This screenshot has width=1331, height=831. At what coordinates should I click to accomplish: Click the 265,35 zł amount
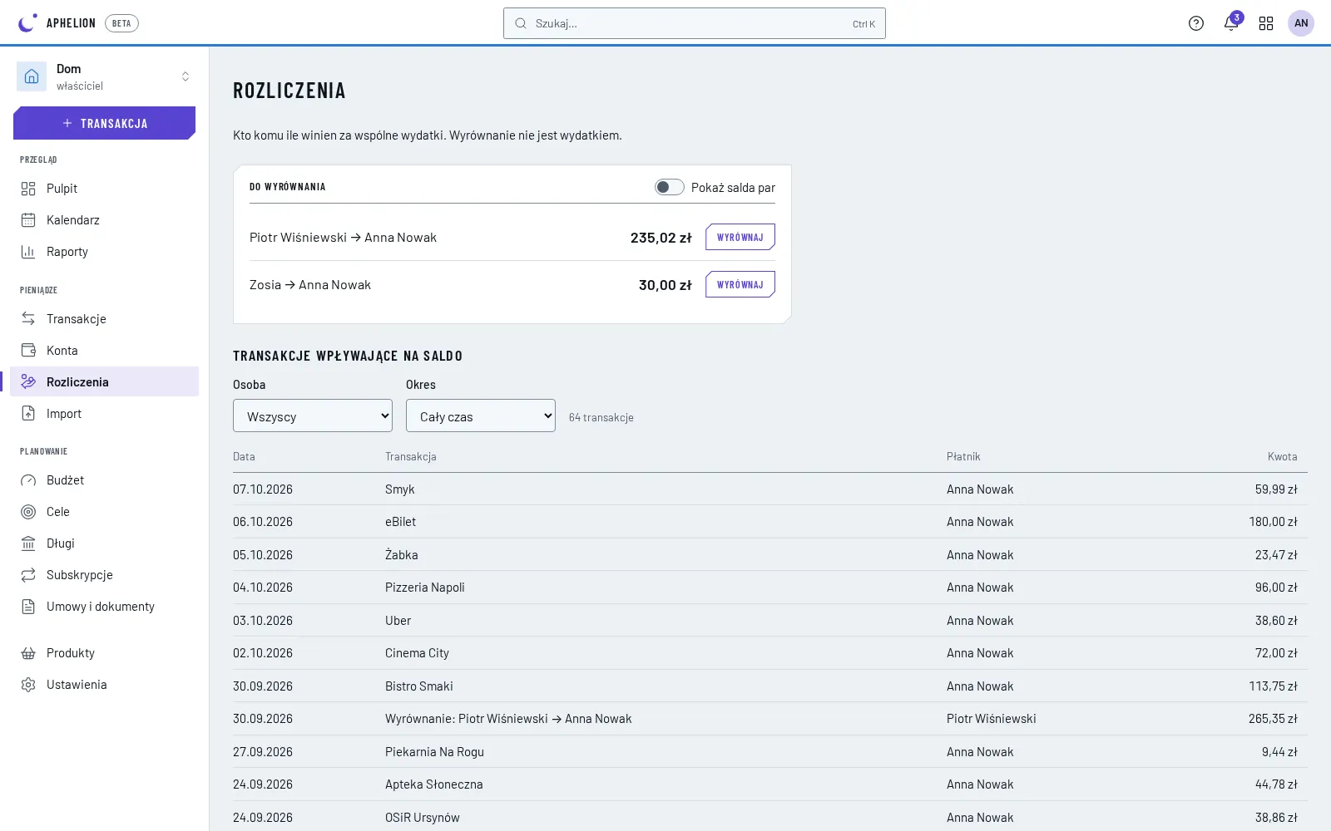pos(1273,719)
